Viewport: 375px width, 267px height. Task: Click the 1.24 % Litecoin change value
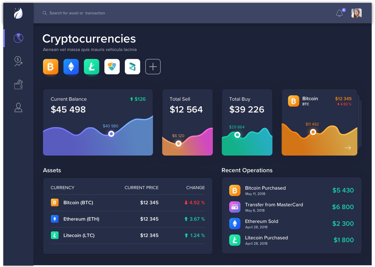(194, 235)
